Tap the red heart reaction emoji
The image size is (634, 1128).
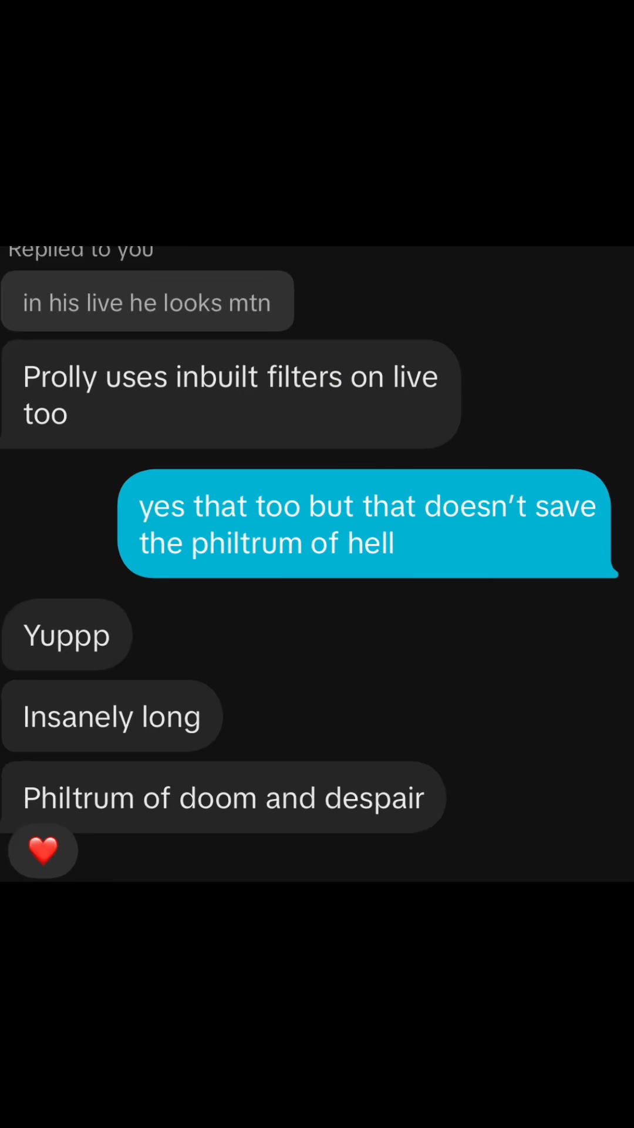[x=43, y=851]
